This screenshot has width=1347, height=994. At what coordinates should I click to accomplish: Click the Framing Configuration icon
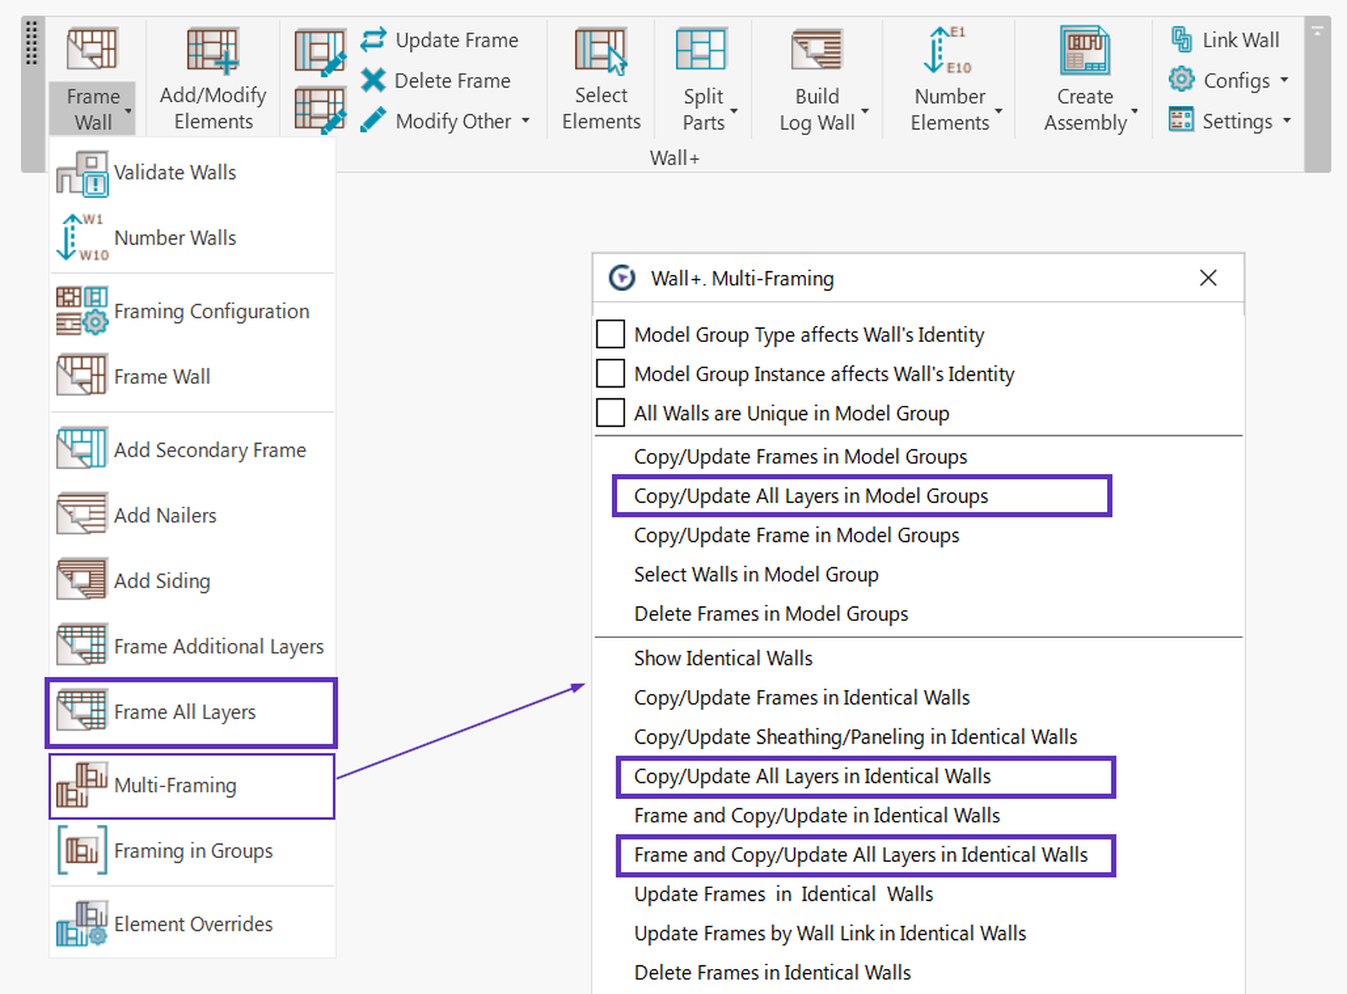click(x=82, y=311)
